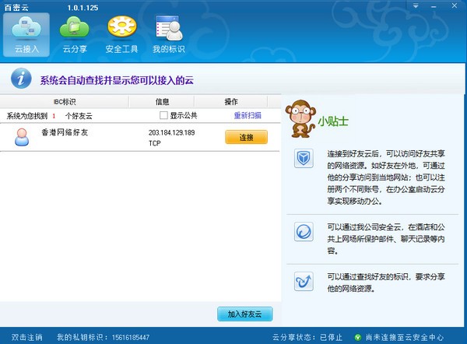Click the arrow share tip icon

tap(304, 281)
